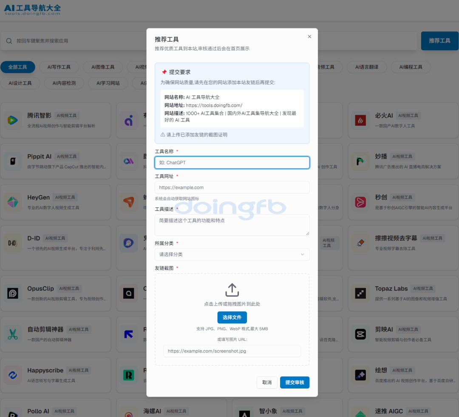459x417 pixels.
Task: Click the HeyGen logo icon
Action: click(x=13, y=202)
